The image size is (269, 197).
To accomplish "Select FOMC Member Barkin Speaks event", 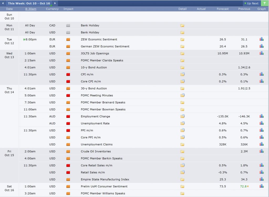I will point(102,158).
